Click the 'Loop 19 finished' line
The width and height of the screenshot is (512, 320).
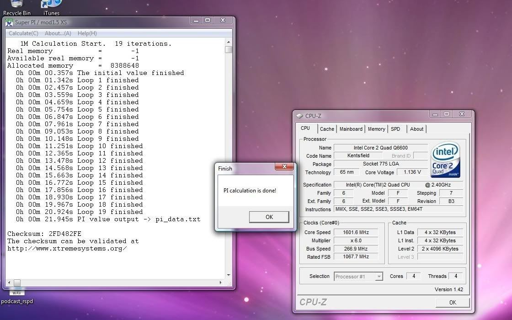tap(80, 212)
